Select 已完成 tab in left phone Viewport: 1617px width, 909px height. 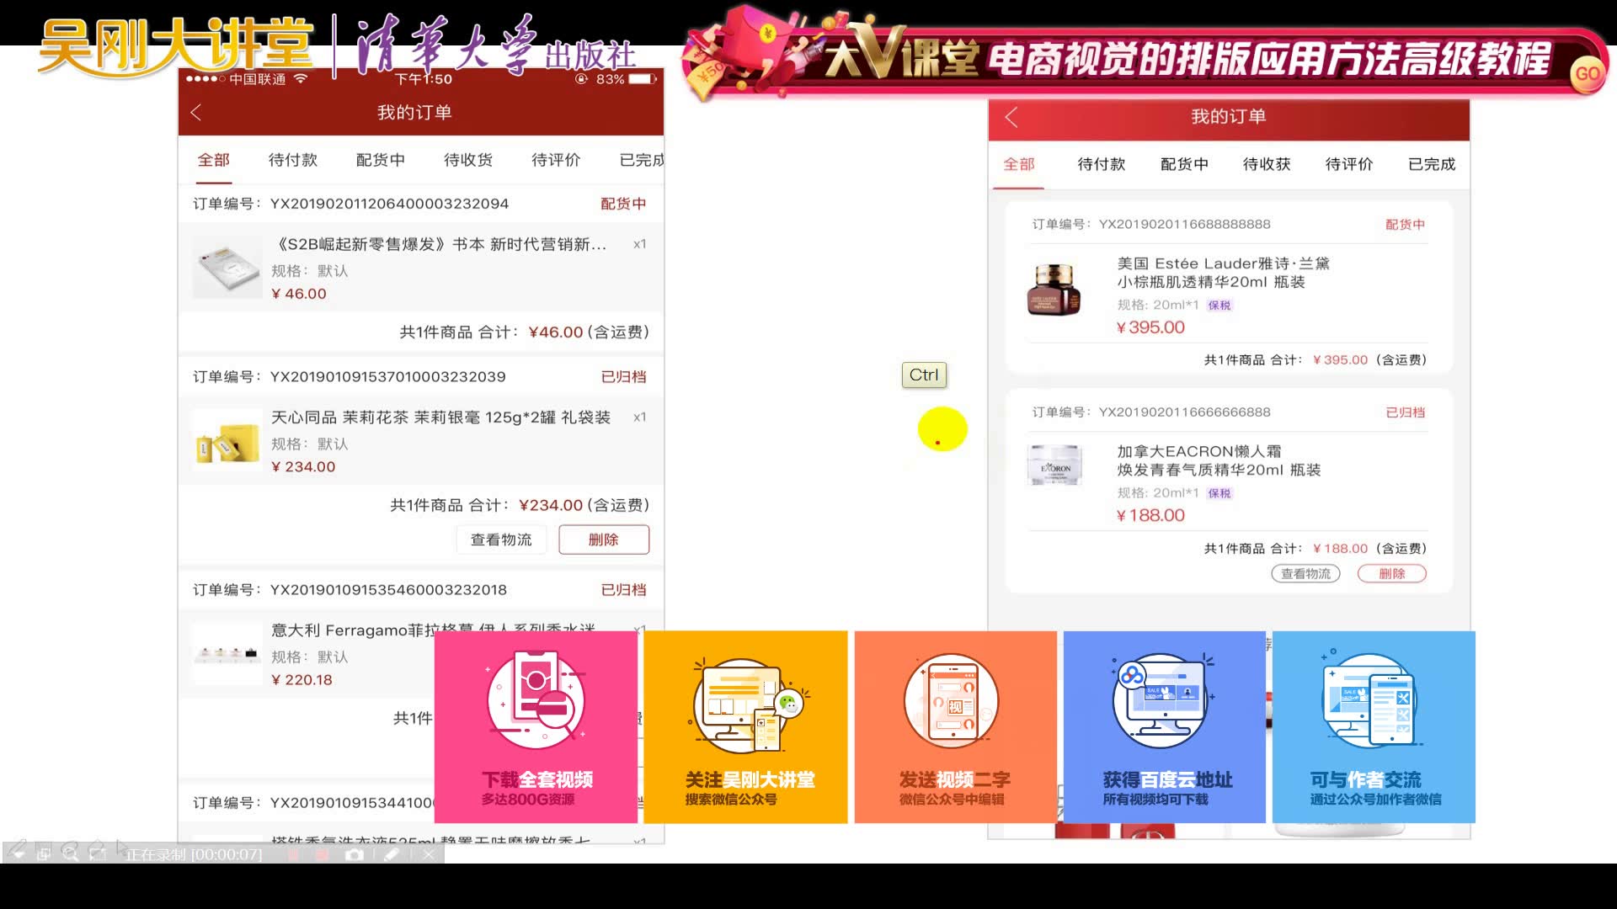click(x=642, y=160)
